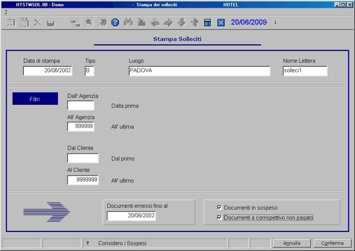Select the Data di stampa field

(48, 71)
